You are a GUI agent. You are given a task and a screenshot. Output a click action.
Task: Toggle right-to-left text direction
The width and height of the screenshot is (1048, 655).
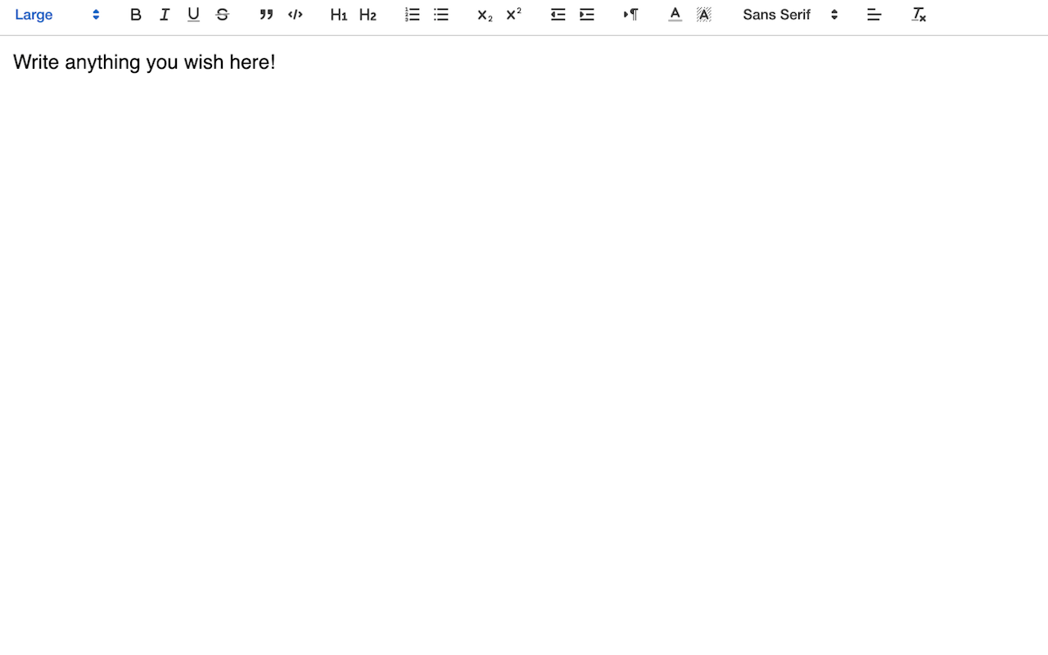(630, 15)
